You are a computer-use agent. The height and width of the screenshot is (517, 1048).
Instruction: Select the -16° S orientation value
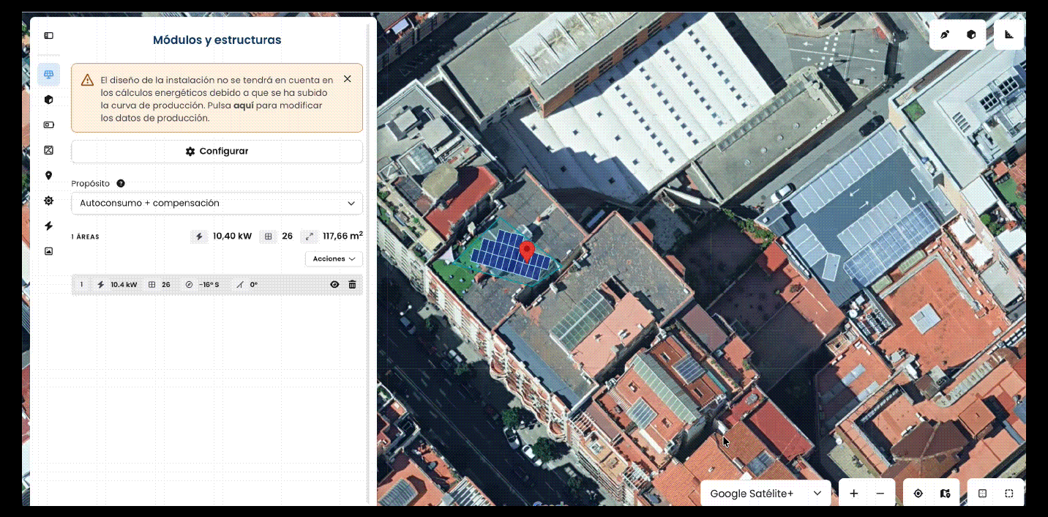(209, 285)
